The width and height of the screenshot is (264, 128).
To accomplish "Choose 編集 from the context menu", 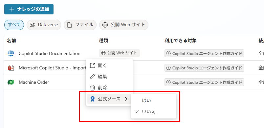I will click(109, 77).
